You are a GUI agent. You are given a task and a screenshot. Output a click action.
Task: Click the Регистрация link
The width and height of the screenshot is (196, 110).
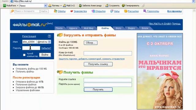(29, 36)
